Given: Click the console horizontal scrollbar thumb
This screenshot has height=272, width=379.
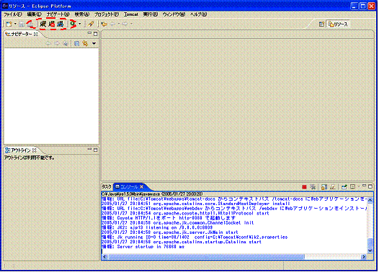Looking at the screenshot, I should click(x=206, y=257).
